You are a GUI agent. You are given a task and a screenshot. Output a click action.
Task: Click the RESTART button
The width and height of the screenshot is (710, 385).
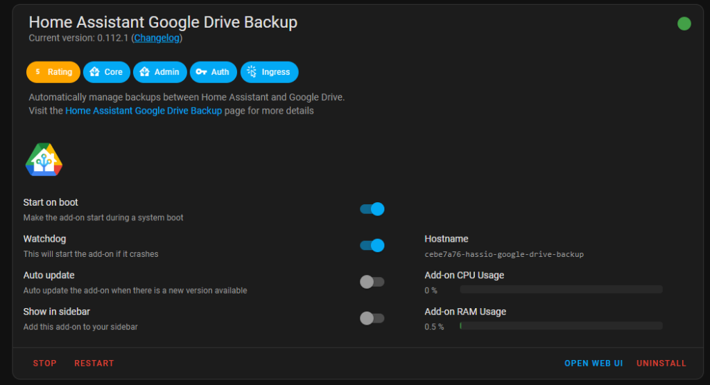pos(94,364)
